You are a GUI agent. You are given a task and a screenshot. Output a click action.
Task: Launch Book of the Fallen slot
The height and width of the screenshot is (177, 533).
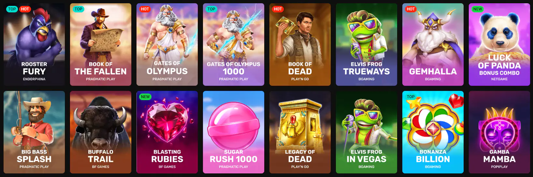pyautogui.click(x=101, y=44)
